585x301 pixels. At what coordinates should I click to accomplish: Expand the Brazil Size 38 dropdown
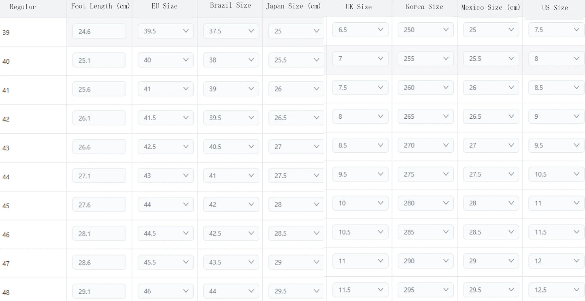[231, 60]
